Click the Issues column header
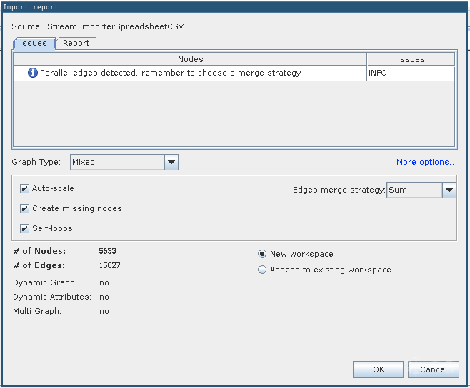The image size is (470, 388). [411, 59]
